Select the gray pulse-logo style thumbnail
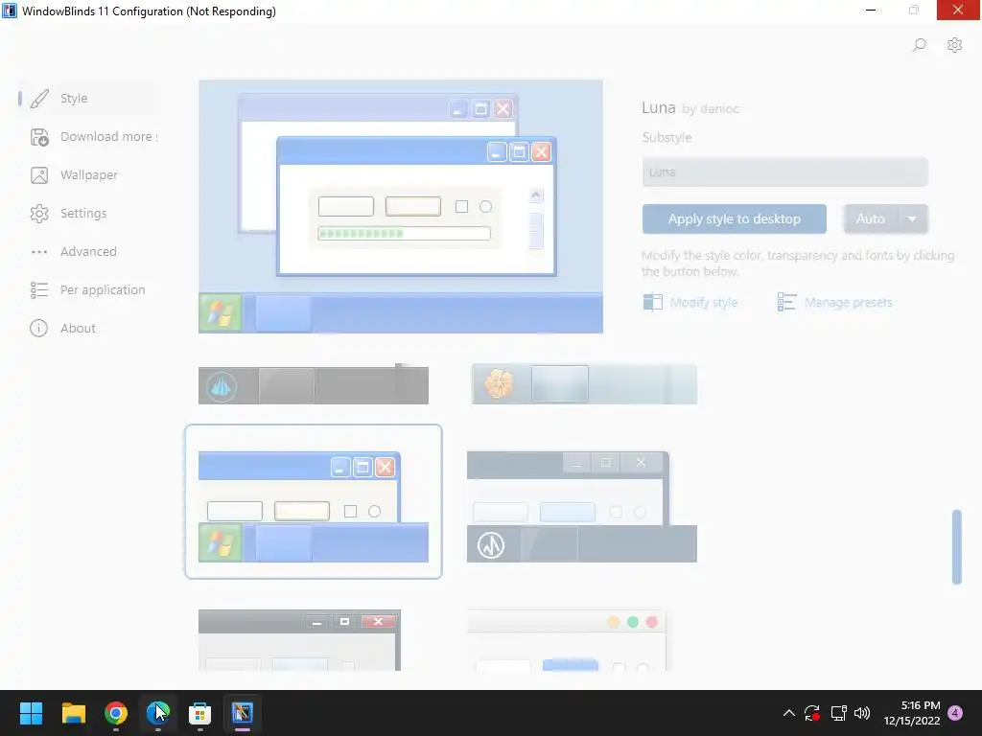 point(582,507)
